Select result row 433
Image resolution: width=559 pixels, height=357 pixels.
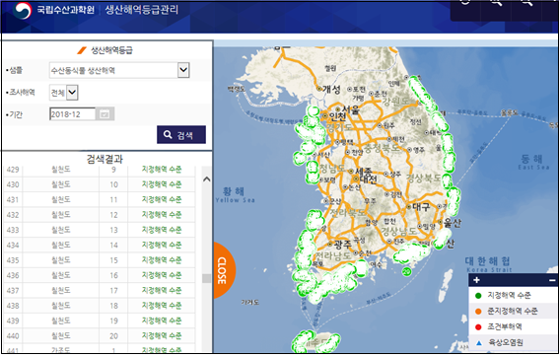(100, 230)
